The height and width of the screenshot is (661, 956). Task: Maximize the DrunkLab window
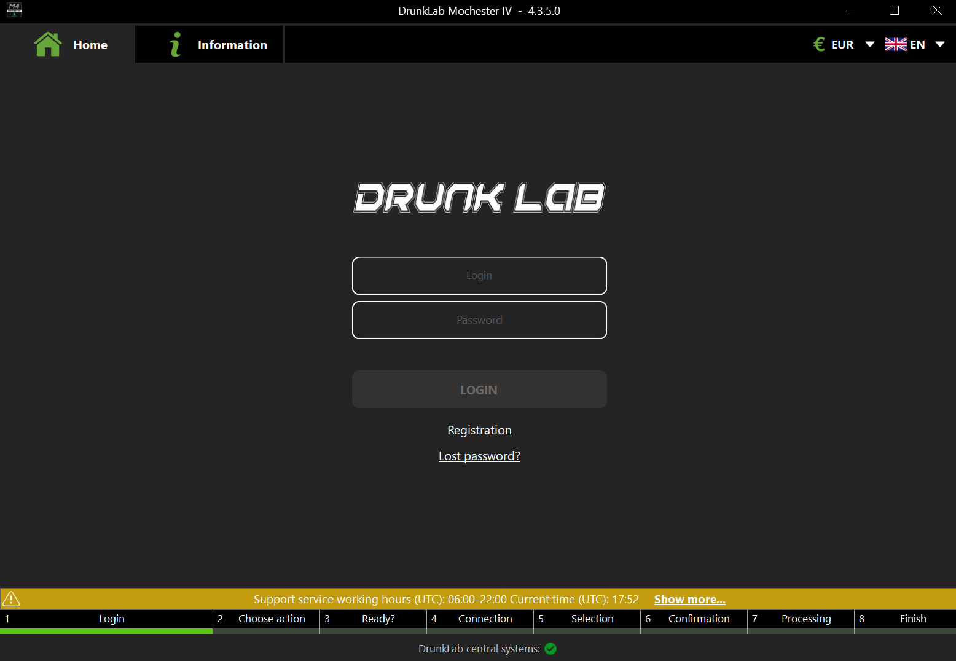click(894, 10)
